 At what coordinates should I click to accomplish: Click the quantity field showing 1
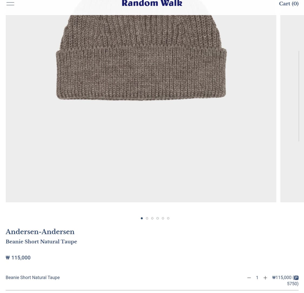point(257,278)
